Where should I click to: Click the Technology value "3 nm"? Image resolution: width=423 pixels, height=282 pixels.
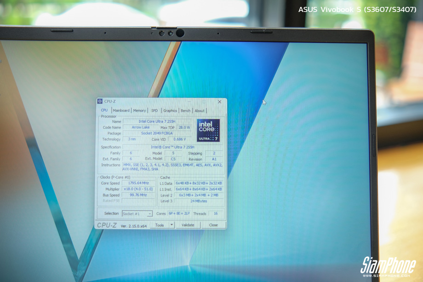pos(132,139)
